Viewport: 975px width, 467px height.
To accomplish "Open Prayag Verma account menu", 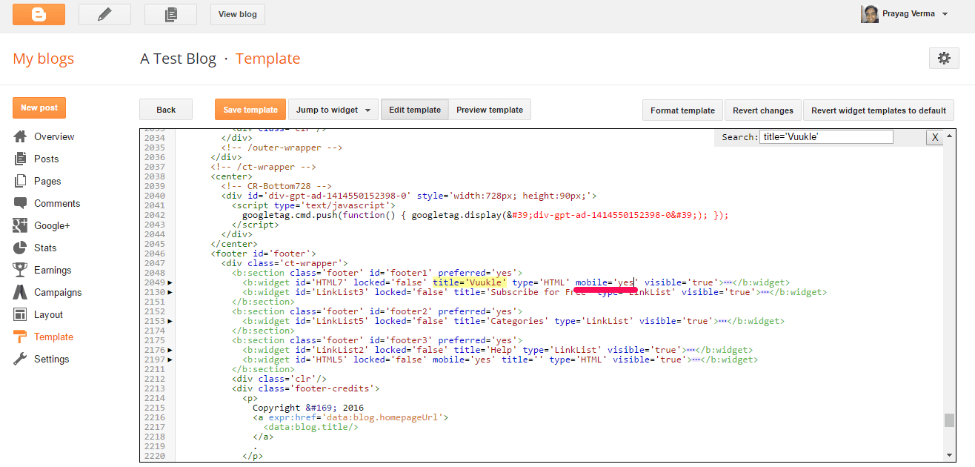I will pyautogui.click(x=904, y=14).
